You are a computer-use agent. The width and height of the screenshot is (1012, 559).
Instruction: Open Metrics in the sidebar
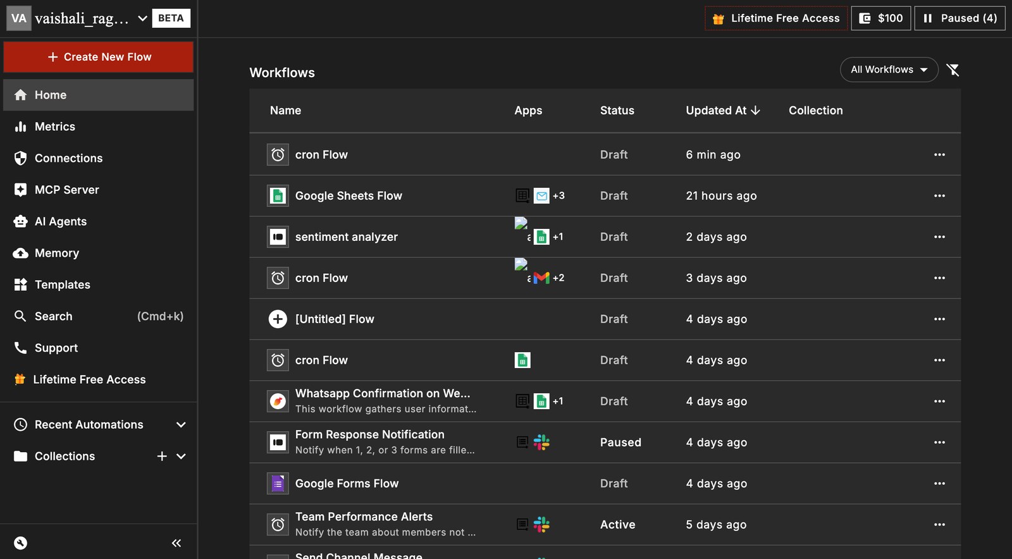pos(55,126)
